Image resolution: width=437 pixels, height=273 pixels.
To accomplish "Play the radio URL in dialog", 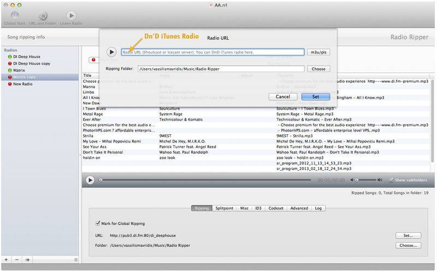I will tap(111, 52).
